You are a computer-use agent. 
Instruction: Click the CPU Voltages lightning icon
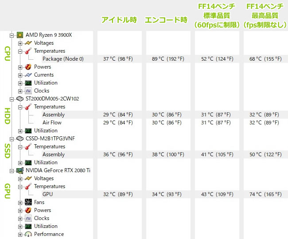click(x=28, y=43)
